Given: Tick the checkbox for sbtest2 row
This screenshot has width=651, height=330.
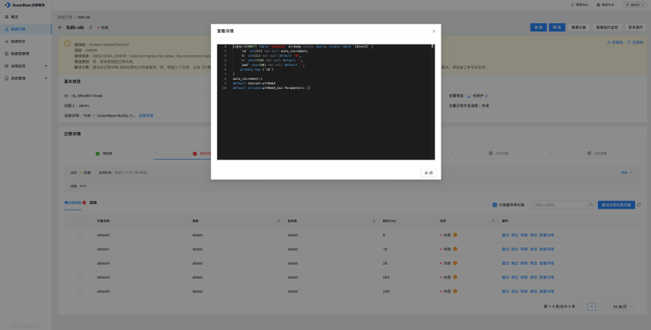Looking at the screenshot, I should [81, 235].
